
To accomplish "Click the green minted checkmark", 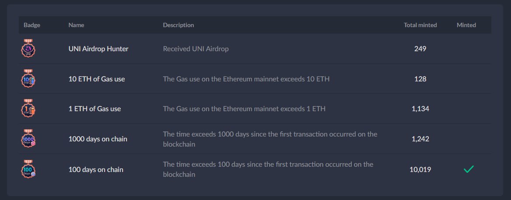I will [x=469, y=169].
